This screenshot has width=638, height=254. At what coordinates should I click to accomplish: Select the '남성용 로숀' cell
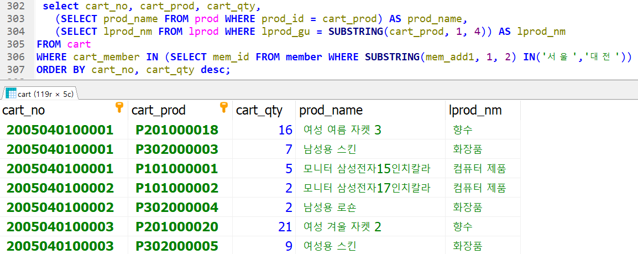[x=370, y=207]
